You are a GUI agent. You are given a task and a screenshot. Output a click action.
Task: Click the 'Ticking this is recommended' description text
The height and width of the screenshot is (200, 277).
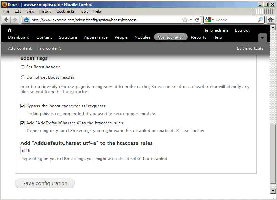91,114
